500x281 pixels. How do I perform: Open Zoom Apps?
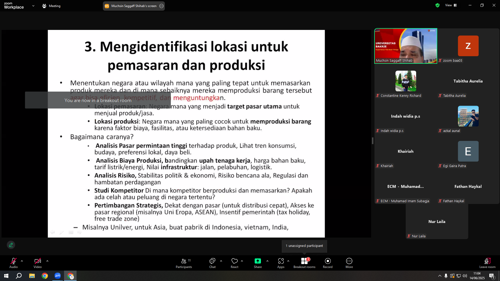tap(281, 263)
